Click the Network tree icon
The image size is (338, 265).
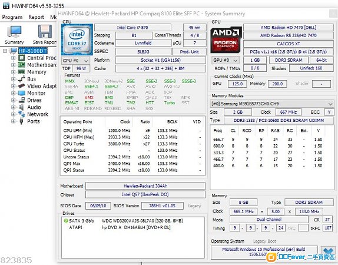[21, 114]
